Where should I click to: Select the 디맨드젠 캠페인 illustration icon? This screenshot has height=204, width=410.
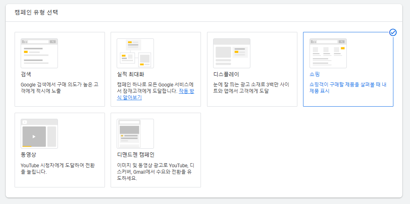135,134
